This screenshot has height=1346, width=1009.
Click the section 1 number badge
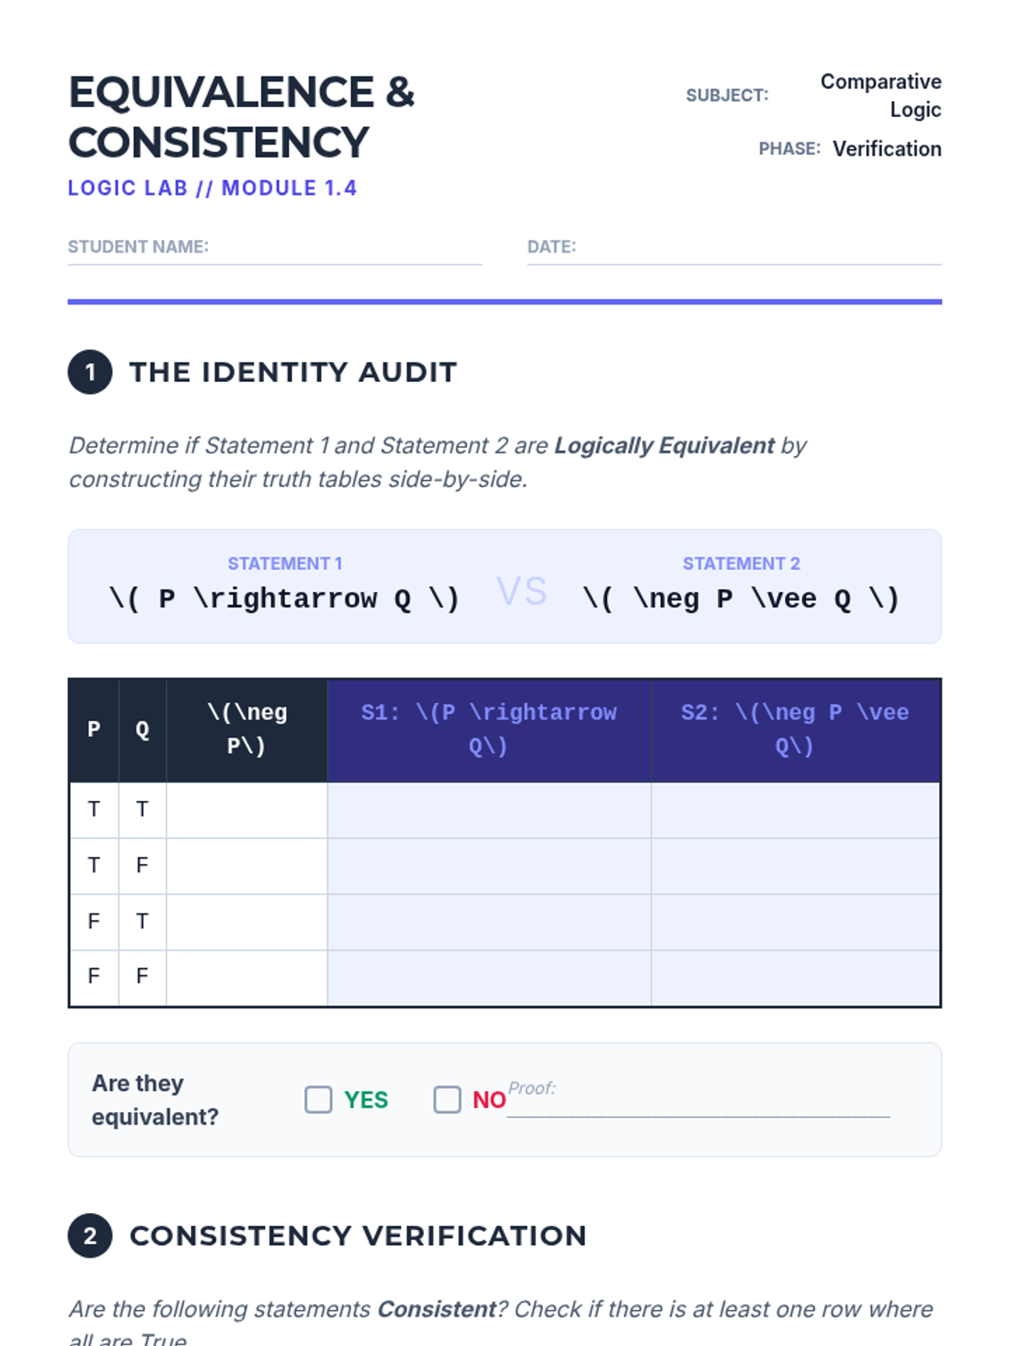pyautogui.click(x=90, y=372)
